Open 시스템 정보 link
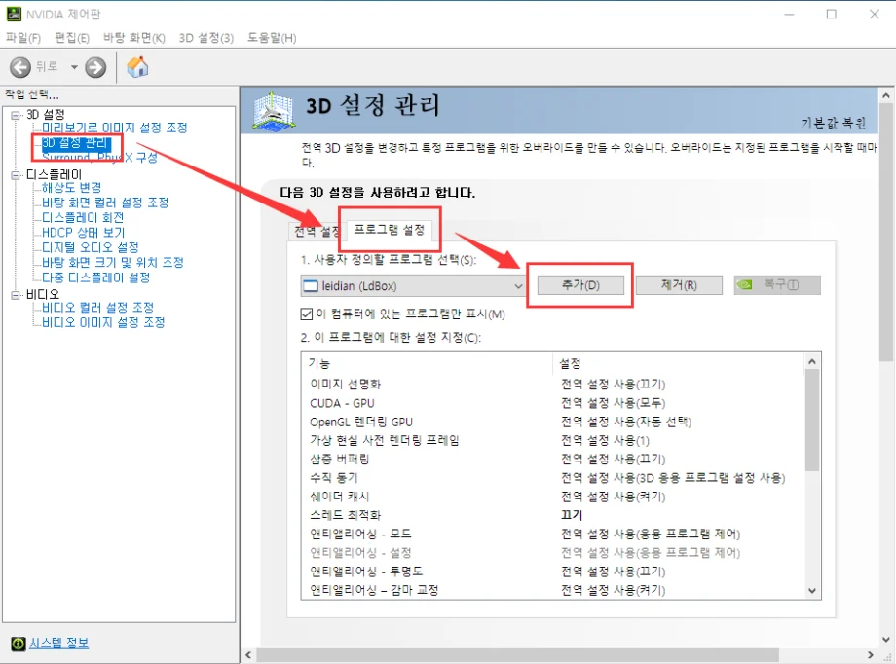 tap(58, 644)
